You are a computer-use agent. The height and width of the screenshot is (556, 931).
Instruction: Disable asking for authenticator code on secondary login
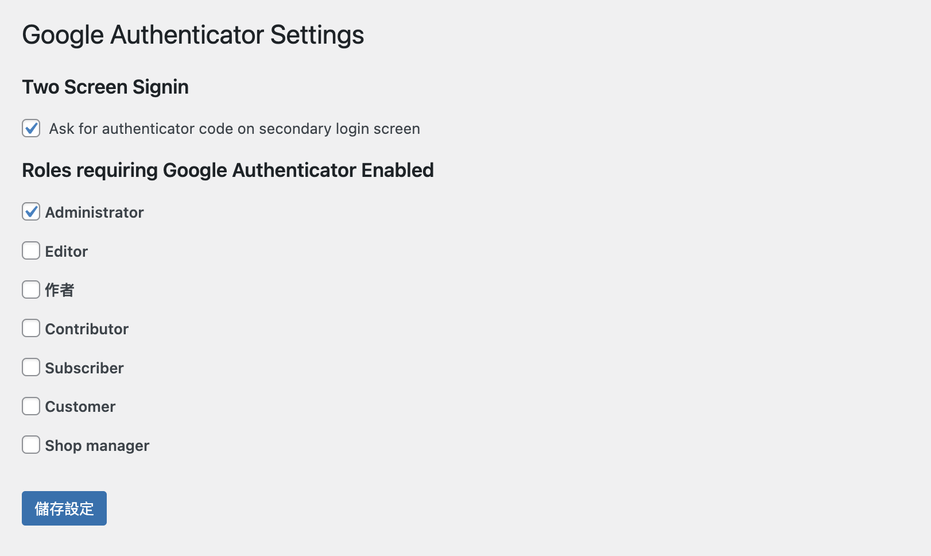click(x=31, y=129)
